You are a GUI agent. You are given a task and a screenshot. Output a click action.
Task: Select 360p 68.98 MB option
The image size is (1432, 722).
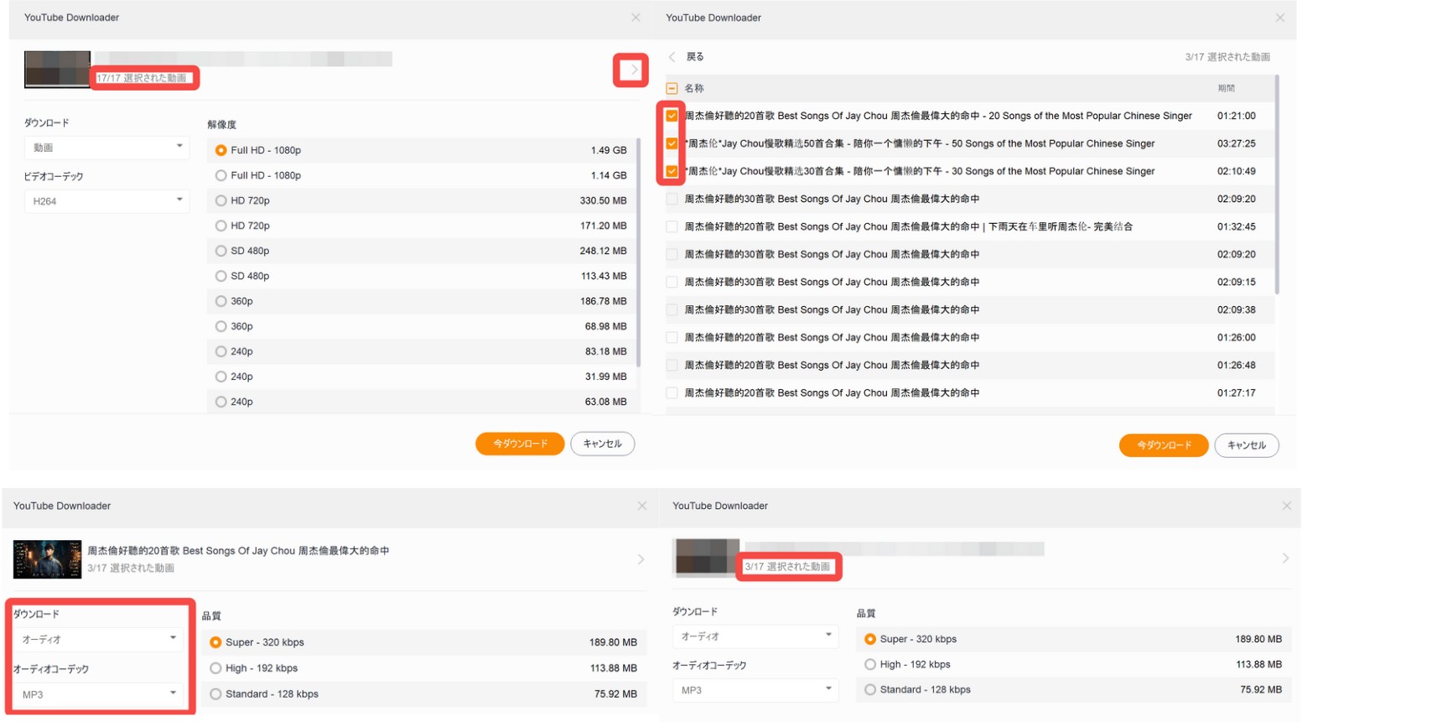tap(221, 326)
